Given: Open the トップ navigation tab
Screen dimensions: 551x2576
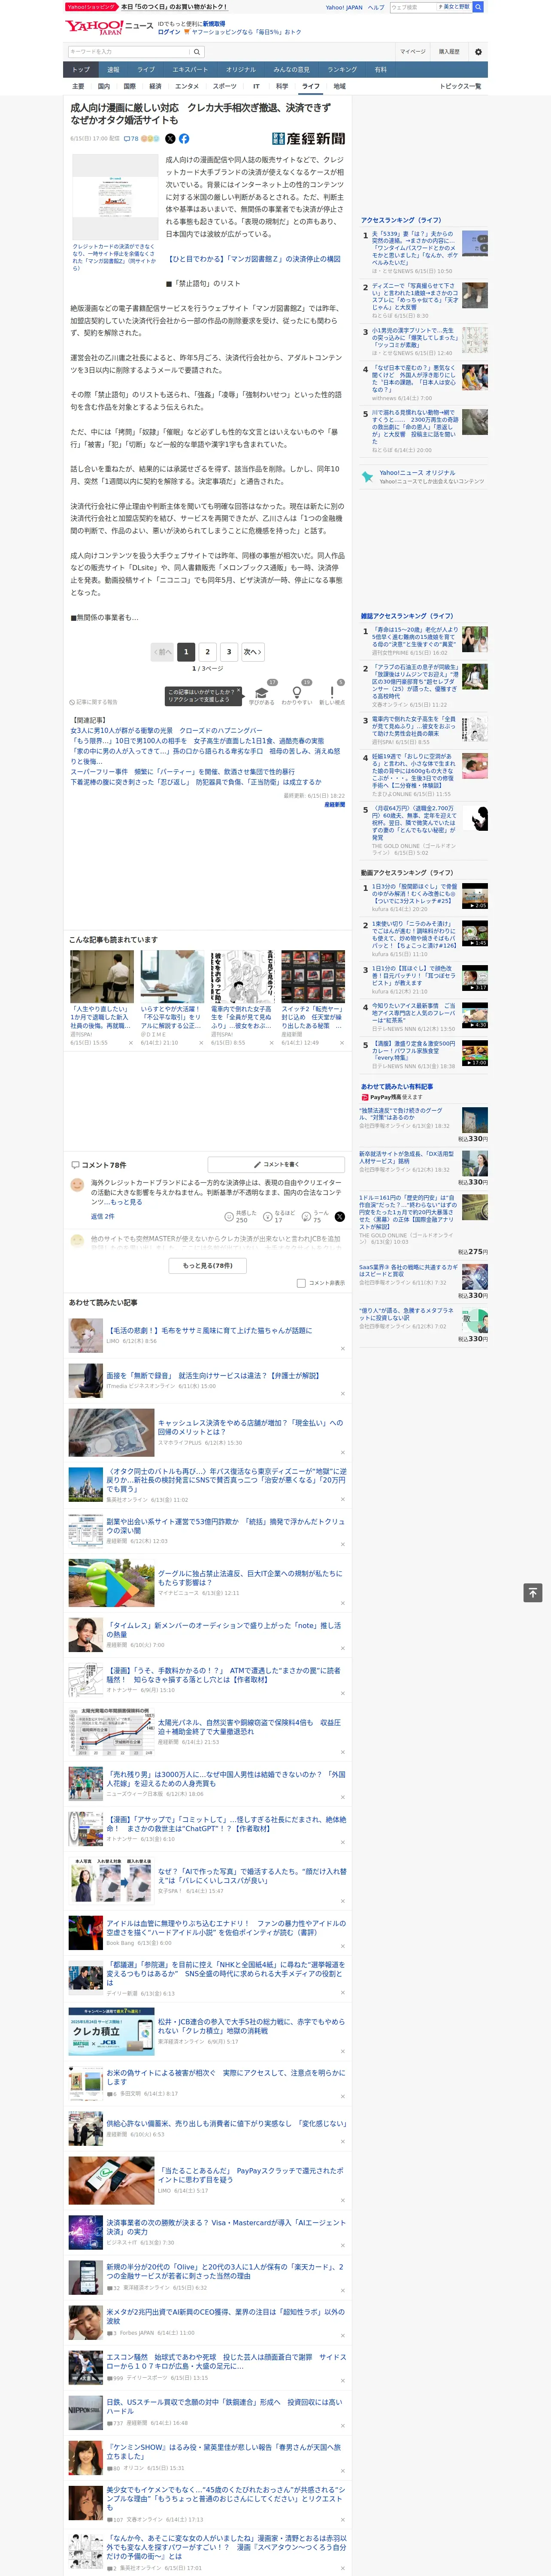Looking at the screenshot, I should pos(81,70).
